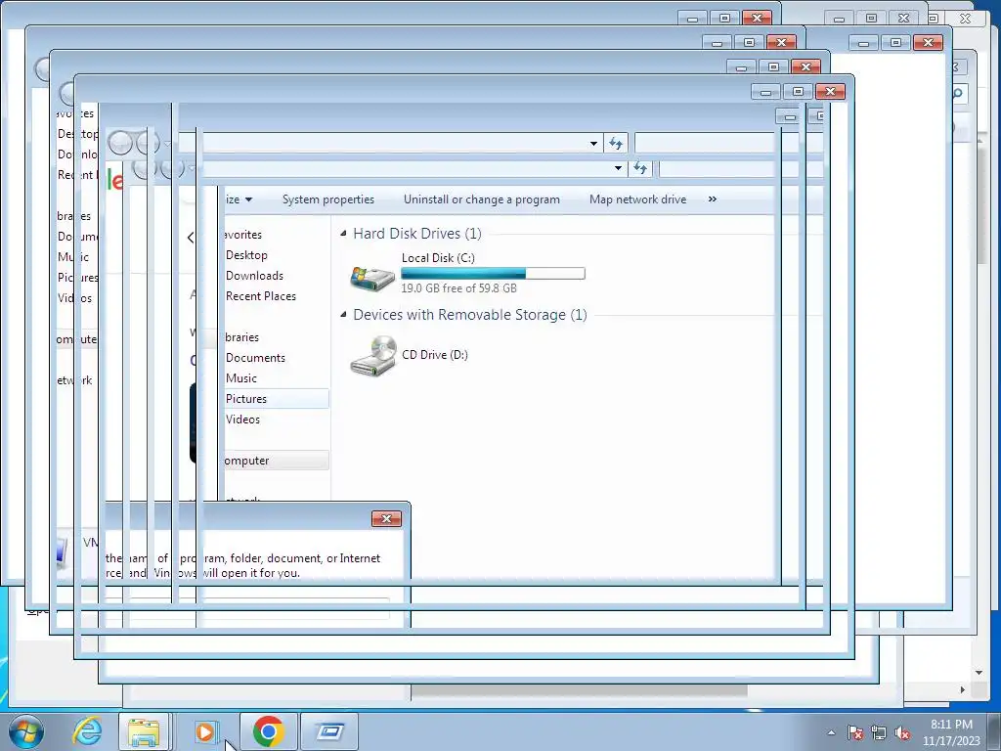Viewport: 1001px width, 751px height.
Task: Select Videos in front window navigation
Action: (x=242, y=420)
